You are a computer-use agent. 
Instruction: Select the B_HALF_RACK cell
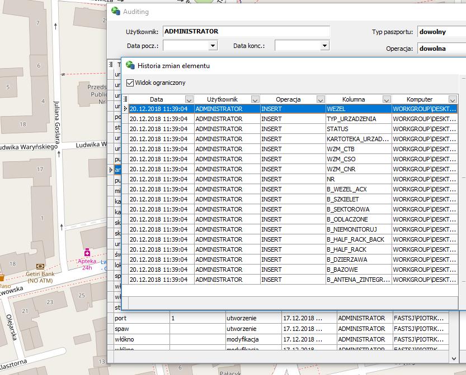[359, 249]
